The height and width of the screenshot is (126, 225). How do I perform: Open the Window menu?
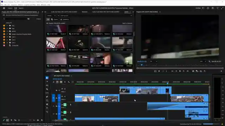pyautogui.click(x=44, y=5)
